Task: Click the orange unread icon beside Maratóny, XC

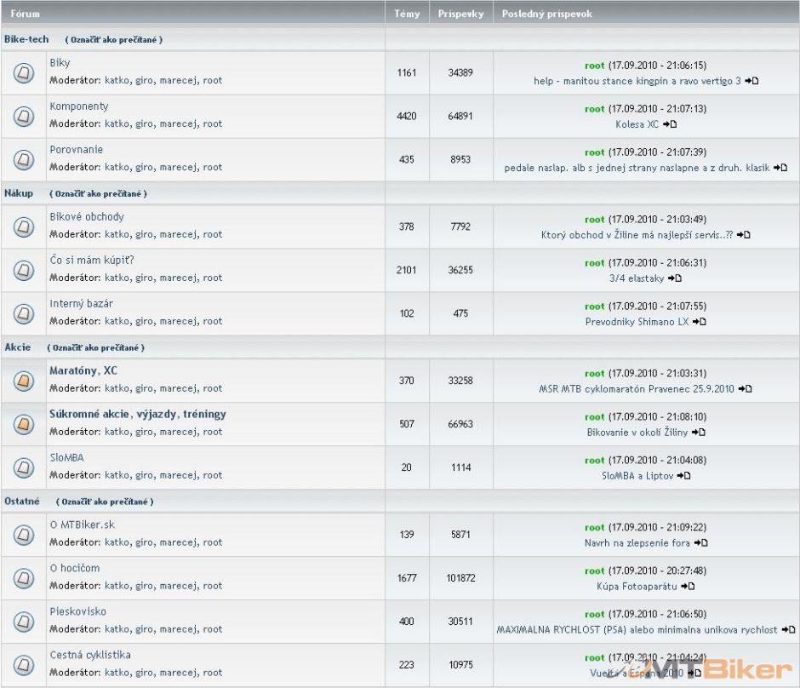Action: tap(24, 381)
